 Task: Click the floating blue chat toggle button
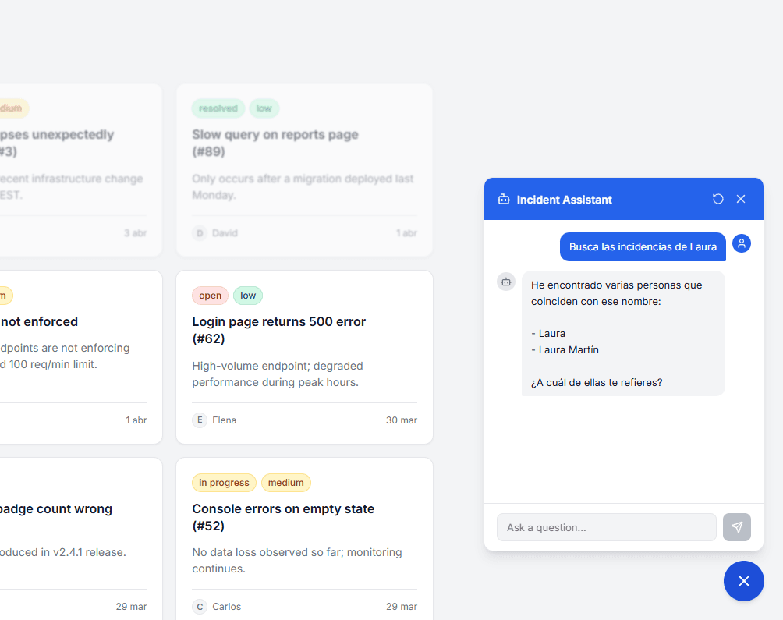(x=743, y=581)
